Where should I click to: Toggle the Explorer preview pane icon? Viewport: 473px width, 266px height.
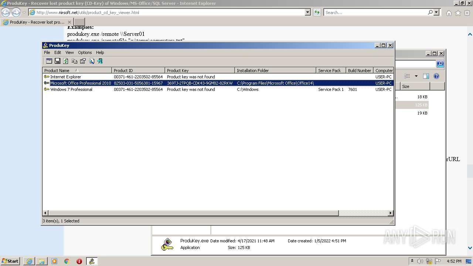[426, 76]
